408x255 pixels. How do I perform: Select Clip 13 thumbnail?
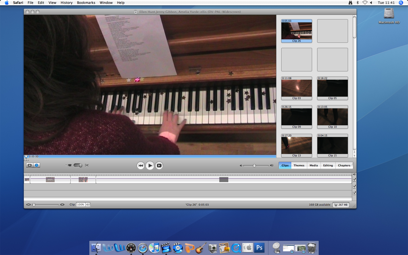click(x=297, y=146)
